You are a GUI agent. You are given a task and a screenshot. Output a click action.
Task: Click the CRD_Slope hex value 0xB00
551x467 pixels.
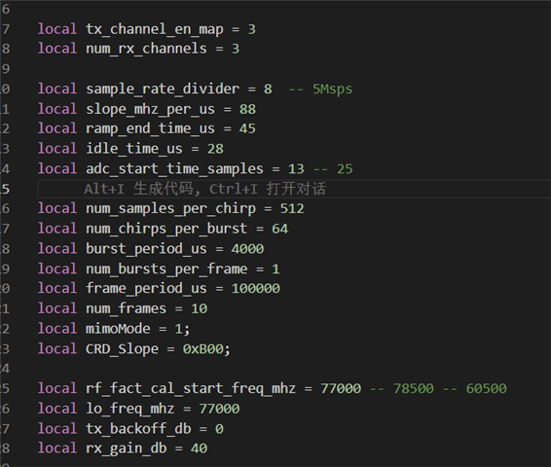coord(203,349)
